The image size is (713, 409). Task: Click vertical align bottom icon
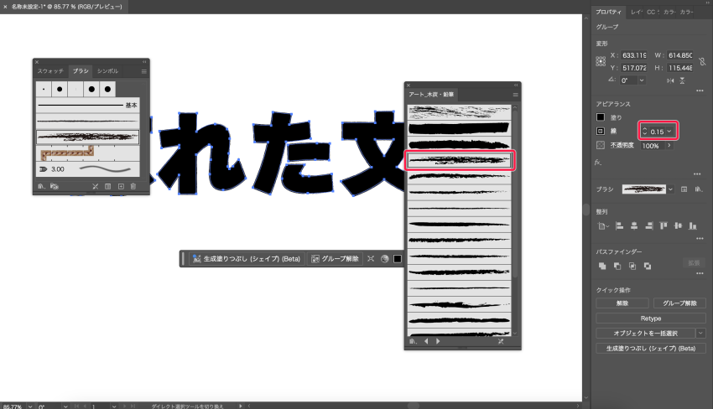[x=693, y=225]
